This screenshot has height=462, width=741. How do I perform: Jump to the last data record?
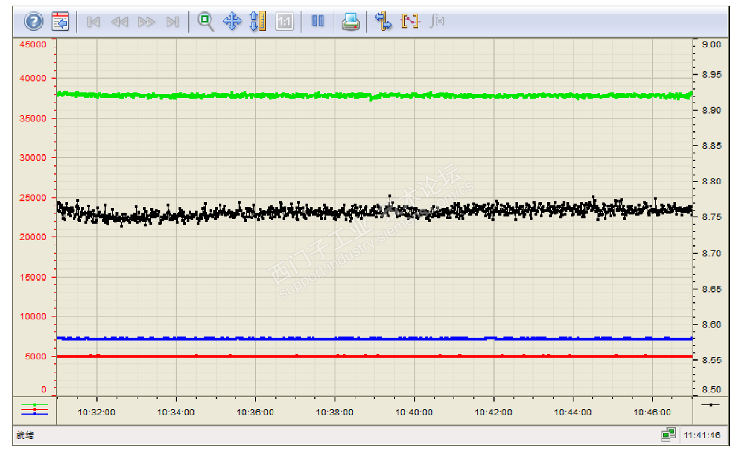(172, 22)
